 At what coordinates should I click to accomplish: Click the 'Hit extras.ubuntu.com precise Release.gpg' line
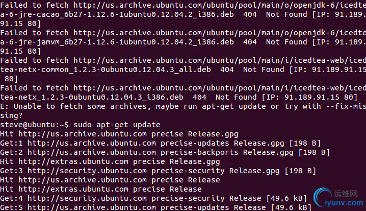[x=110, y=161]
